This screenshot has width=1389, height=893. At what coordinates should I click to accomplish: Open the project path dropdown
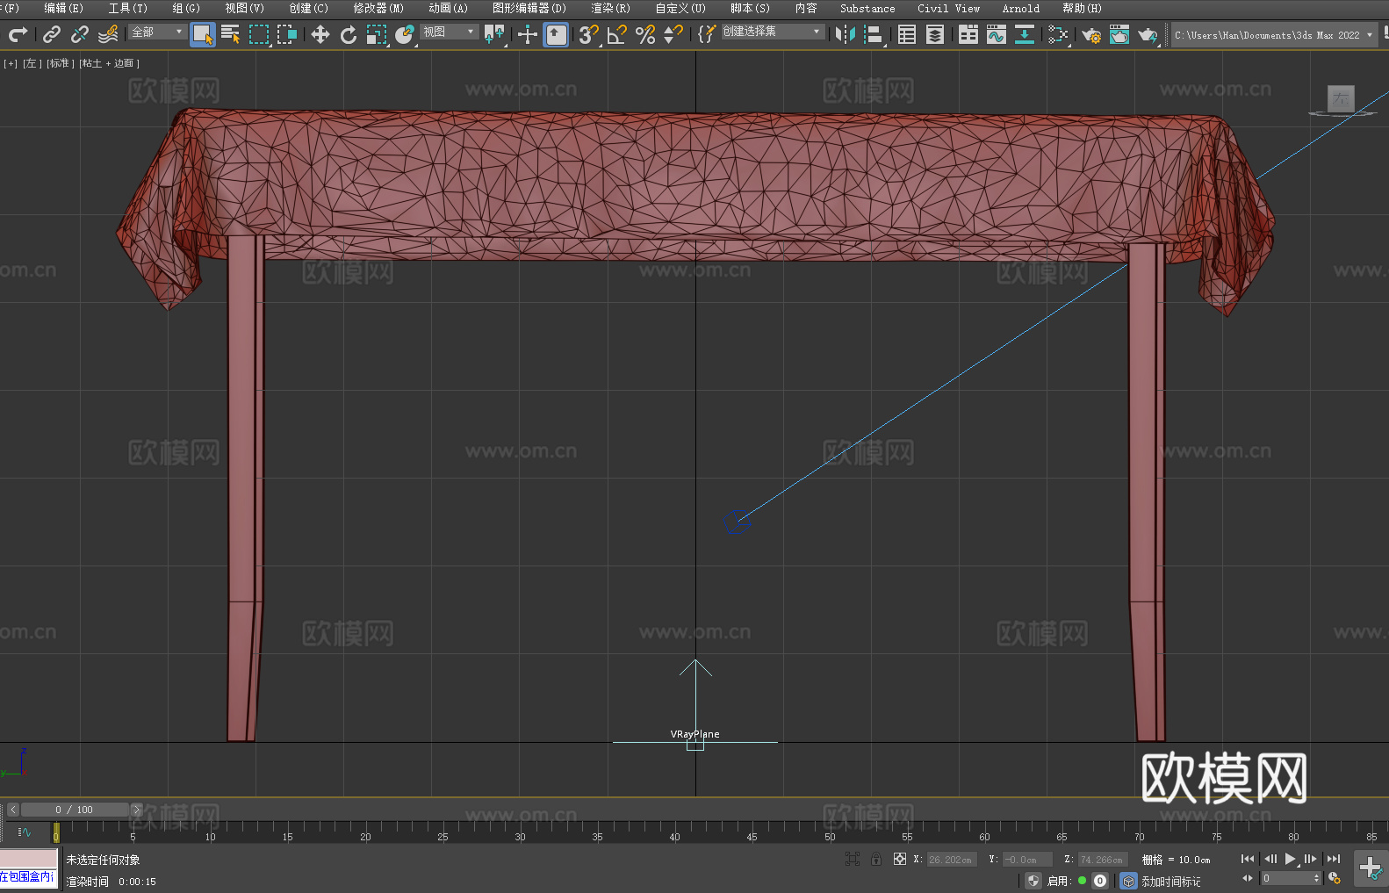tap(1274, 35)
